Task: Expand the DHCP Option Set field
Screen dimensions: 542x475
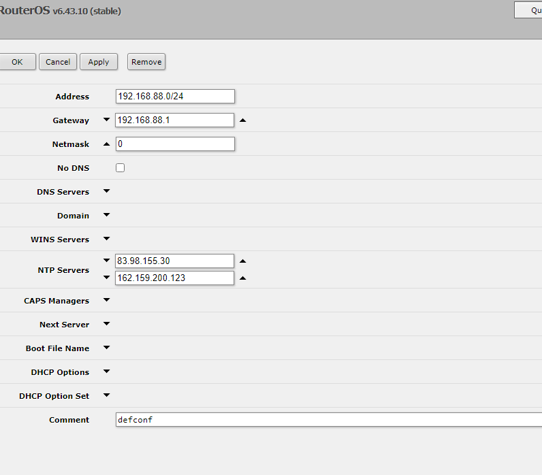Action: [106, 396]
